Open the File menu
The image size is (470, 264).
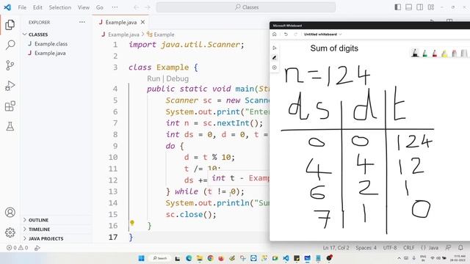click(x=22, y=7)
